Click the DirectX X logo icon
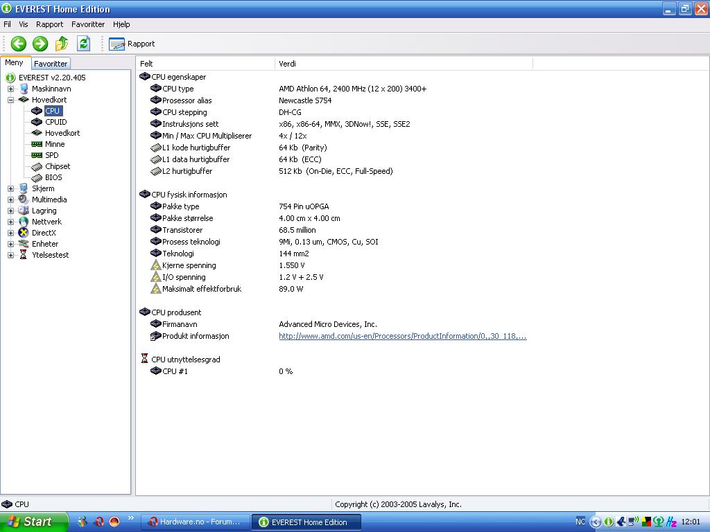The height and width of the screenshot is (532, 710). (x=24, y=233)
